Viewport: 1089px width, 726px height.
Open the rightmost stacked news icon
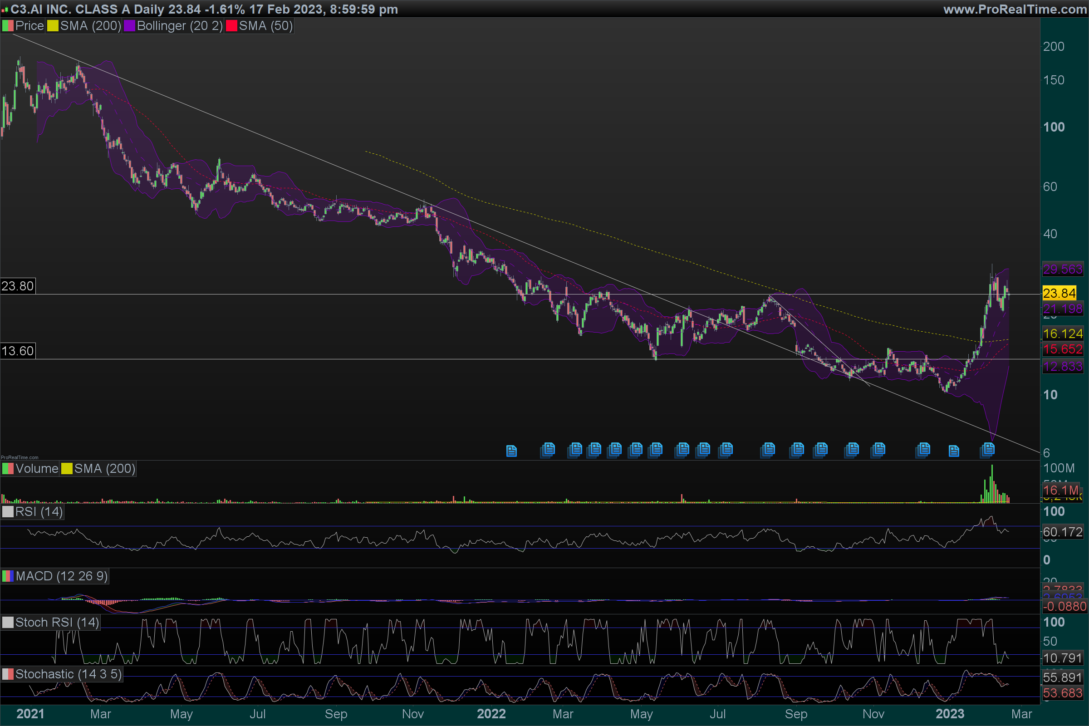point(987,449)
